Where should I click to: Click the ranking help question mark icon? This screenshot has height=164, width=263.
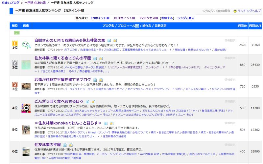click(x=235, y=11)
